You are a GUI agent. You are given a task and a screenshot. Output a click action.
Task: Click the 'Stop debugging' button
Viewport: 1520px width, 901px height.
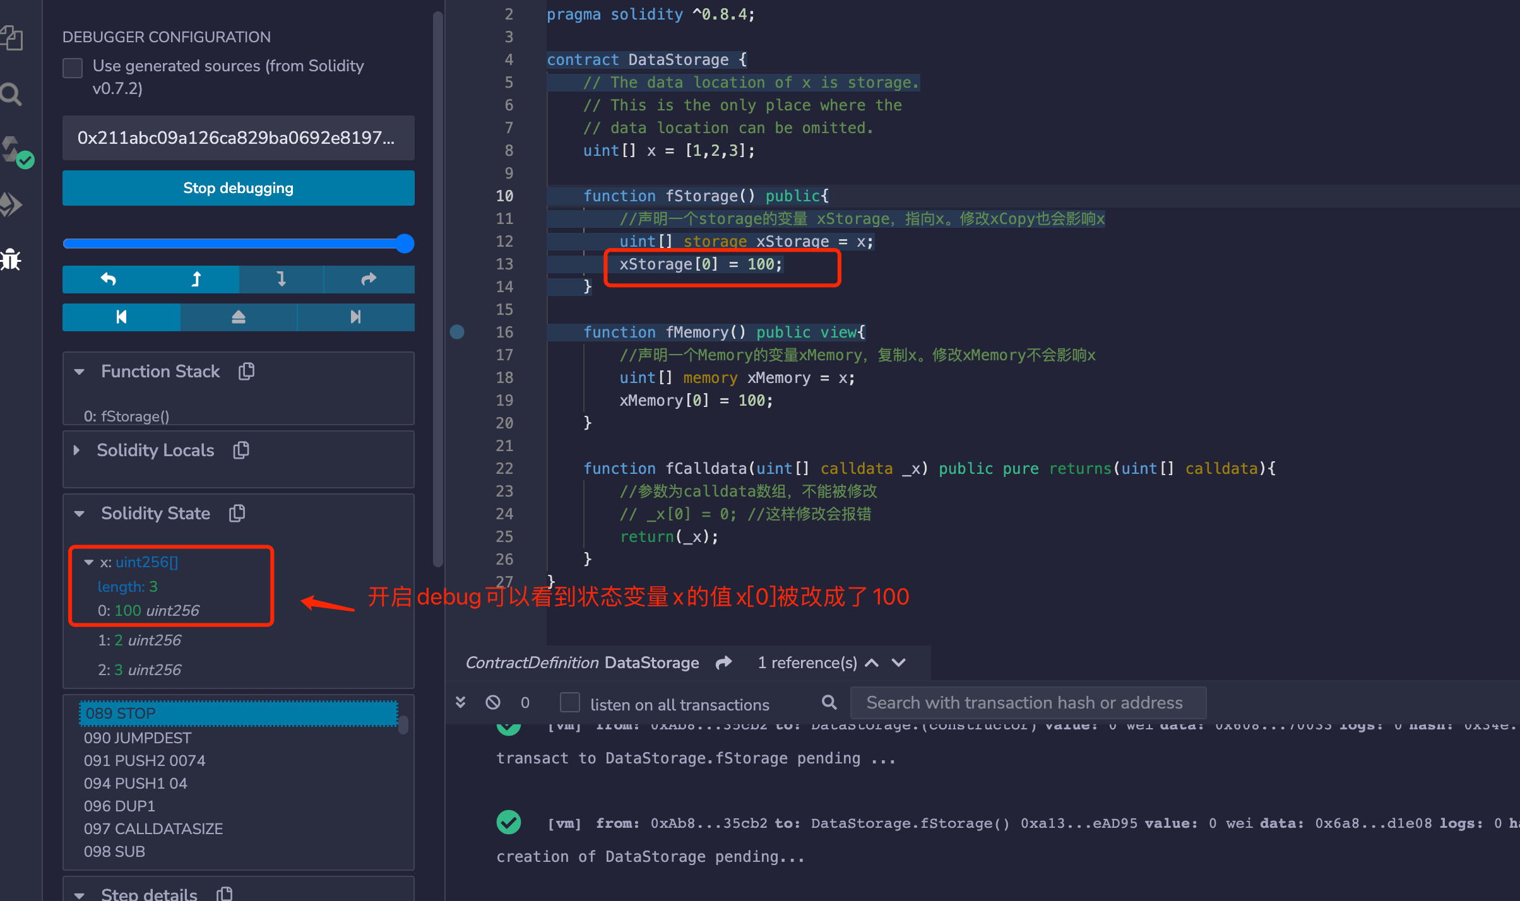pos(238,190)
